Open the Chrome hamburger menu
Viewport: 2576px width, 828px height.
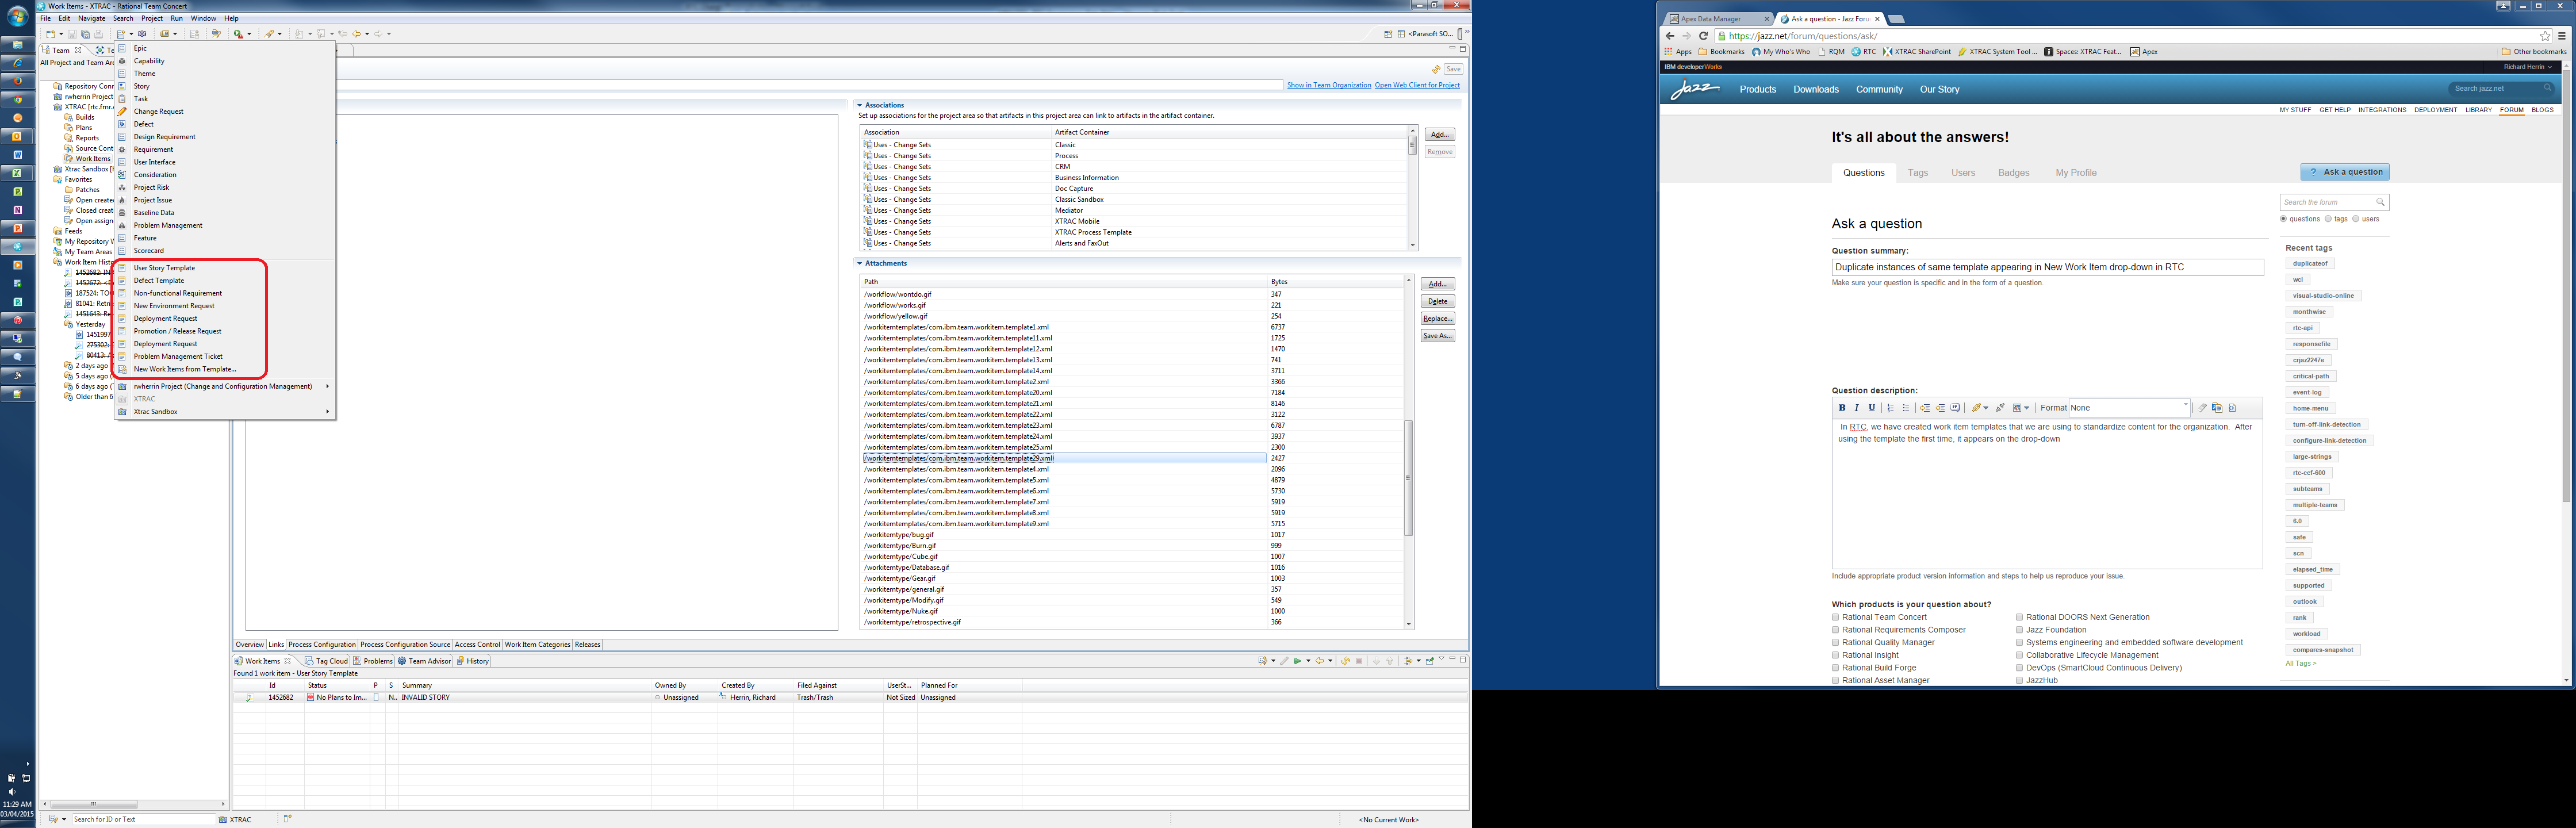pyautogui.click(x=2562, y=36)
